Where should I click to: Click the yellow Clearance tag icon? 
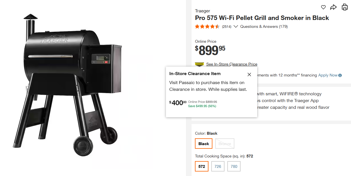click(x=199, y=64)
